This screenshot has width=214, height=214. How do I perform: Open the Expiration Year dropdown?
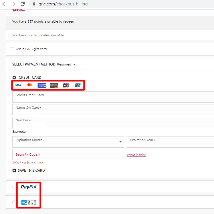pos(170,142)
